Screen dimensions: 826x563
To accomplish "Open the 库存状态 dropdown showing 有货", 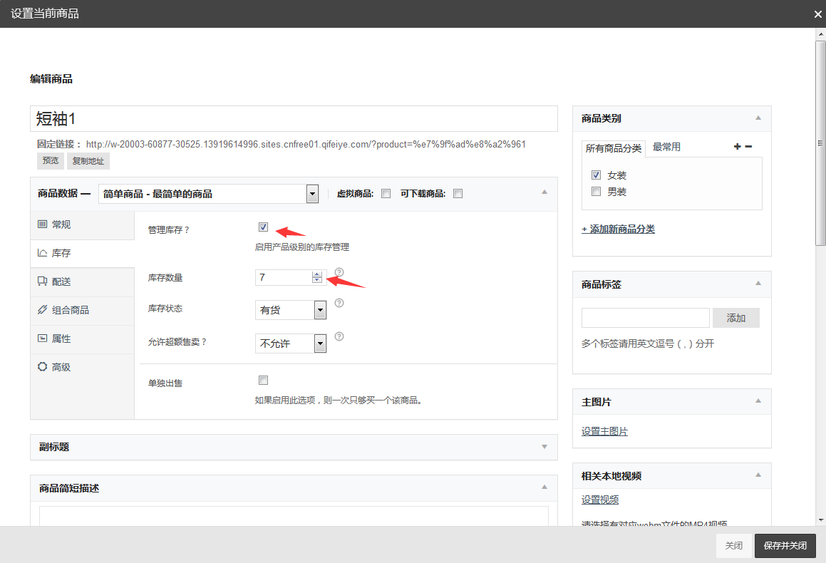I will pos(291,310).
